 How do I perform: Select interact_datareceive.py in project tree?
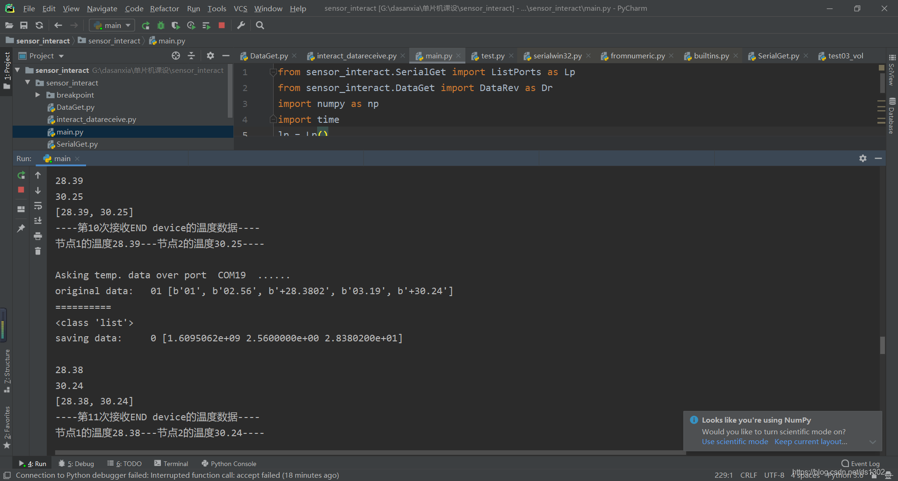(96, 120)
